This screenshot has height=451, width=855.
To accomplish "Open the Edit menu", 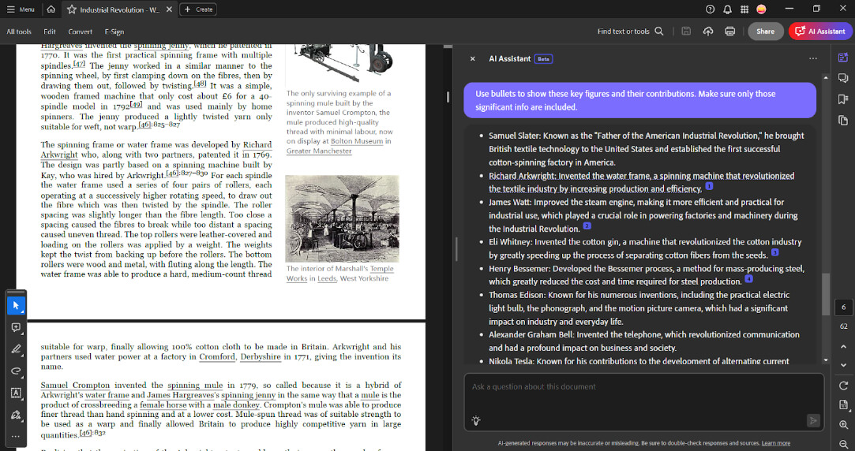I will 50,32.
